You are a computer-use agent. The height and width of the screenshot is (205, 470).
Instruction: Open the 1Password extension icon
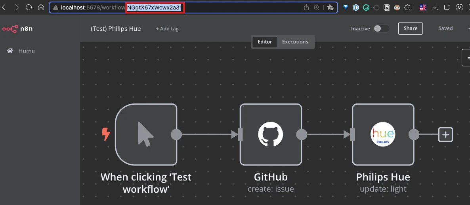356,8
